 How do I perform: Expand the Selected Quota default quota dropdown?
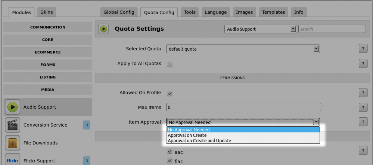click(x=243, y=49)
